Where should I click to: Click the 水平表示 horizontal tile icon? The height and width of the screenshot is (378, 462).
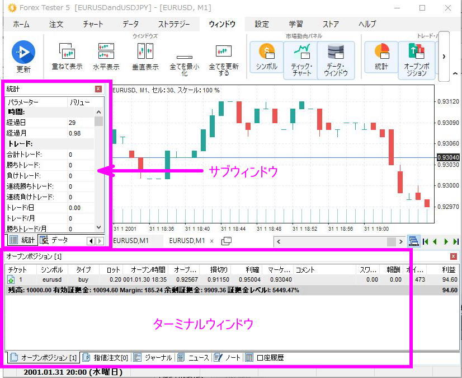[106, 53]
